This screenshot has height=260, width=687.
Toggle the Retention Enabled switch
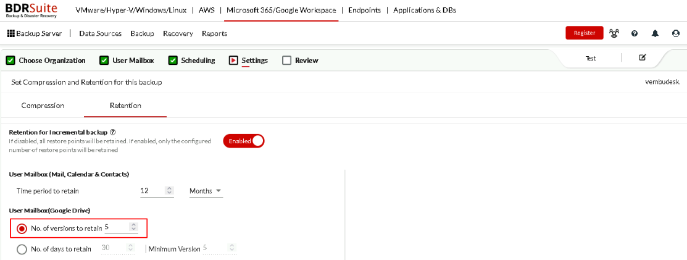[244, 141]
